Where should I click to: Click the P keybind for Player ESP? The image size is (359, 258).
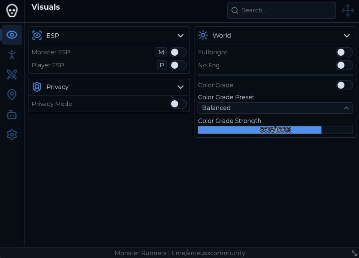pos(162,65)
